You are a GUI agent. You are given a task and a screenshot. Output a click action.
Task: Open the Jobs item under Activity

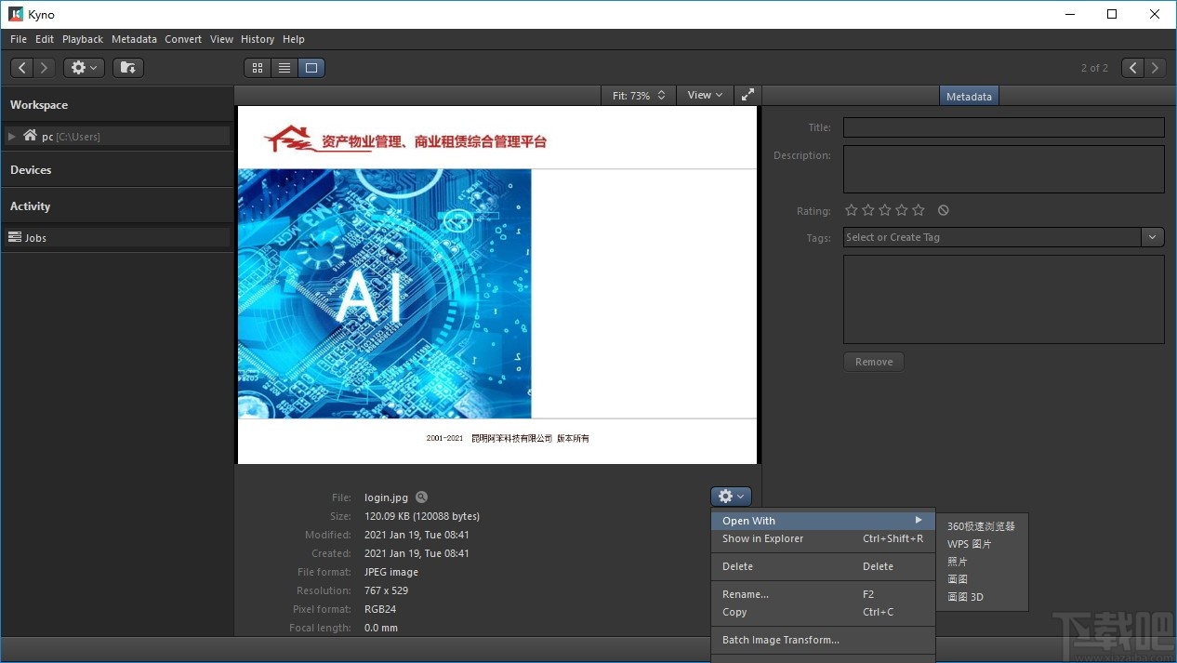(x=35, y=238)
